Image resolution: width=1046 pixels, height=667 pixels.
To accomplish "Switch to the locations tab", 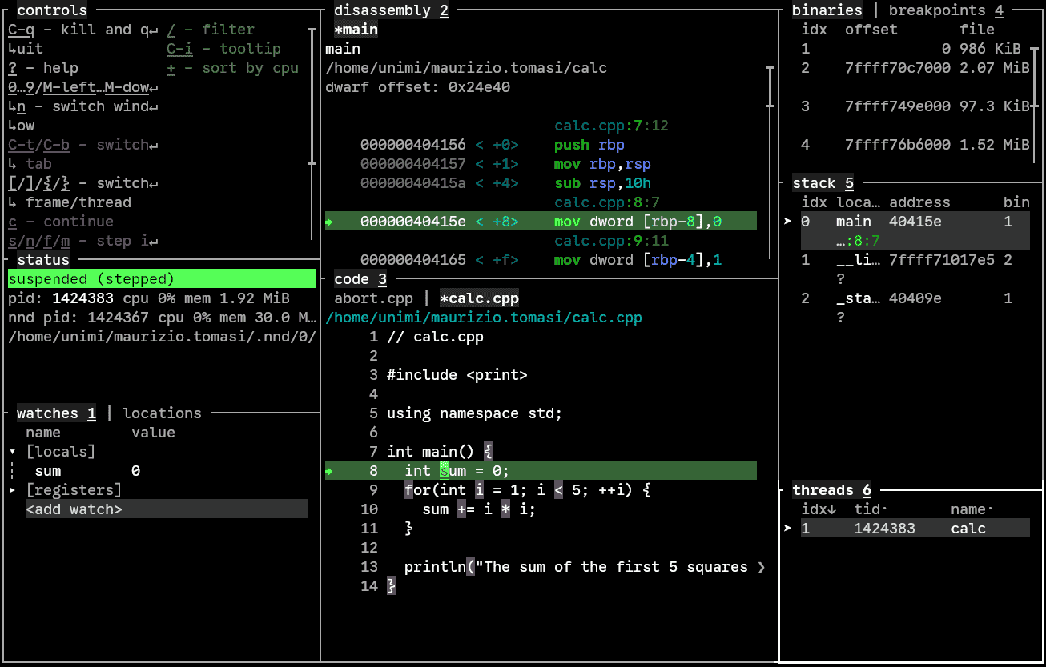I will 162,413.
